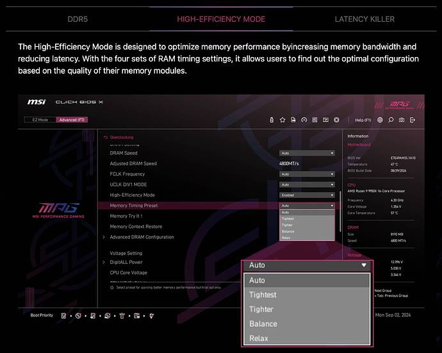
Task: Open the Favorites star icon in BIOS toolbar
Action: (x=282, y=120)
